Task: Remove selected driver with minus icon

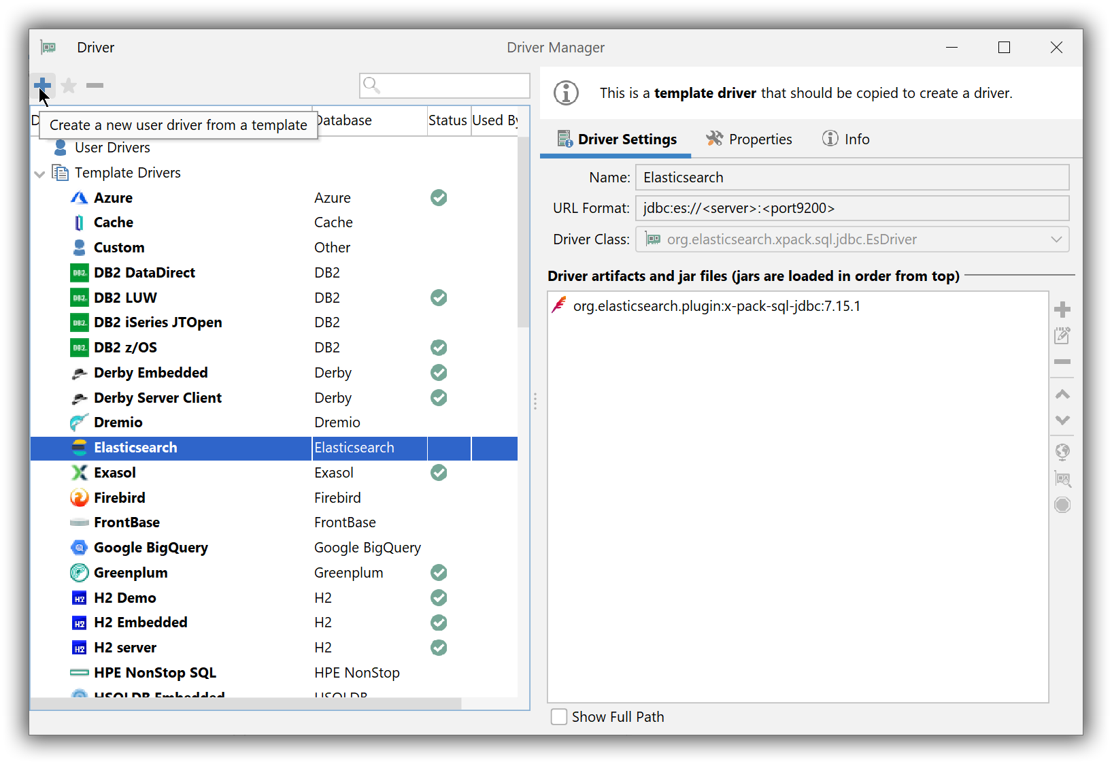Action: click(x=95, y=86)
